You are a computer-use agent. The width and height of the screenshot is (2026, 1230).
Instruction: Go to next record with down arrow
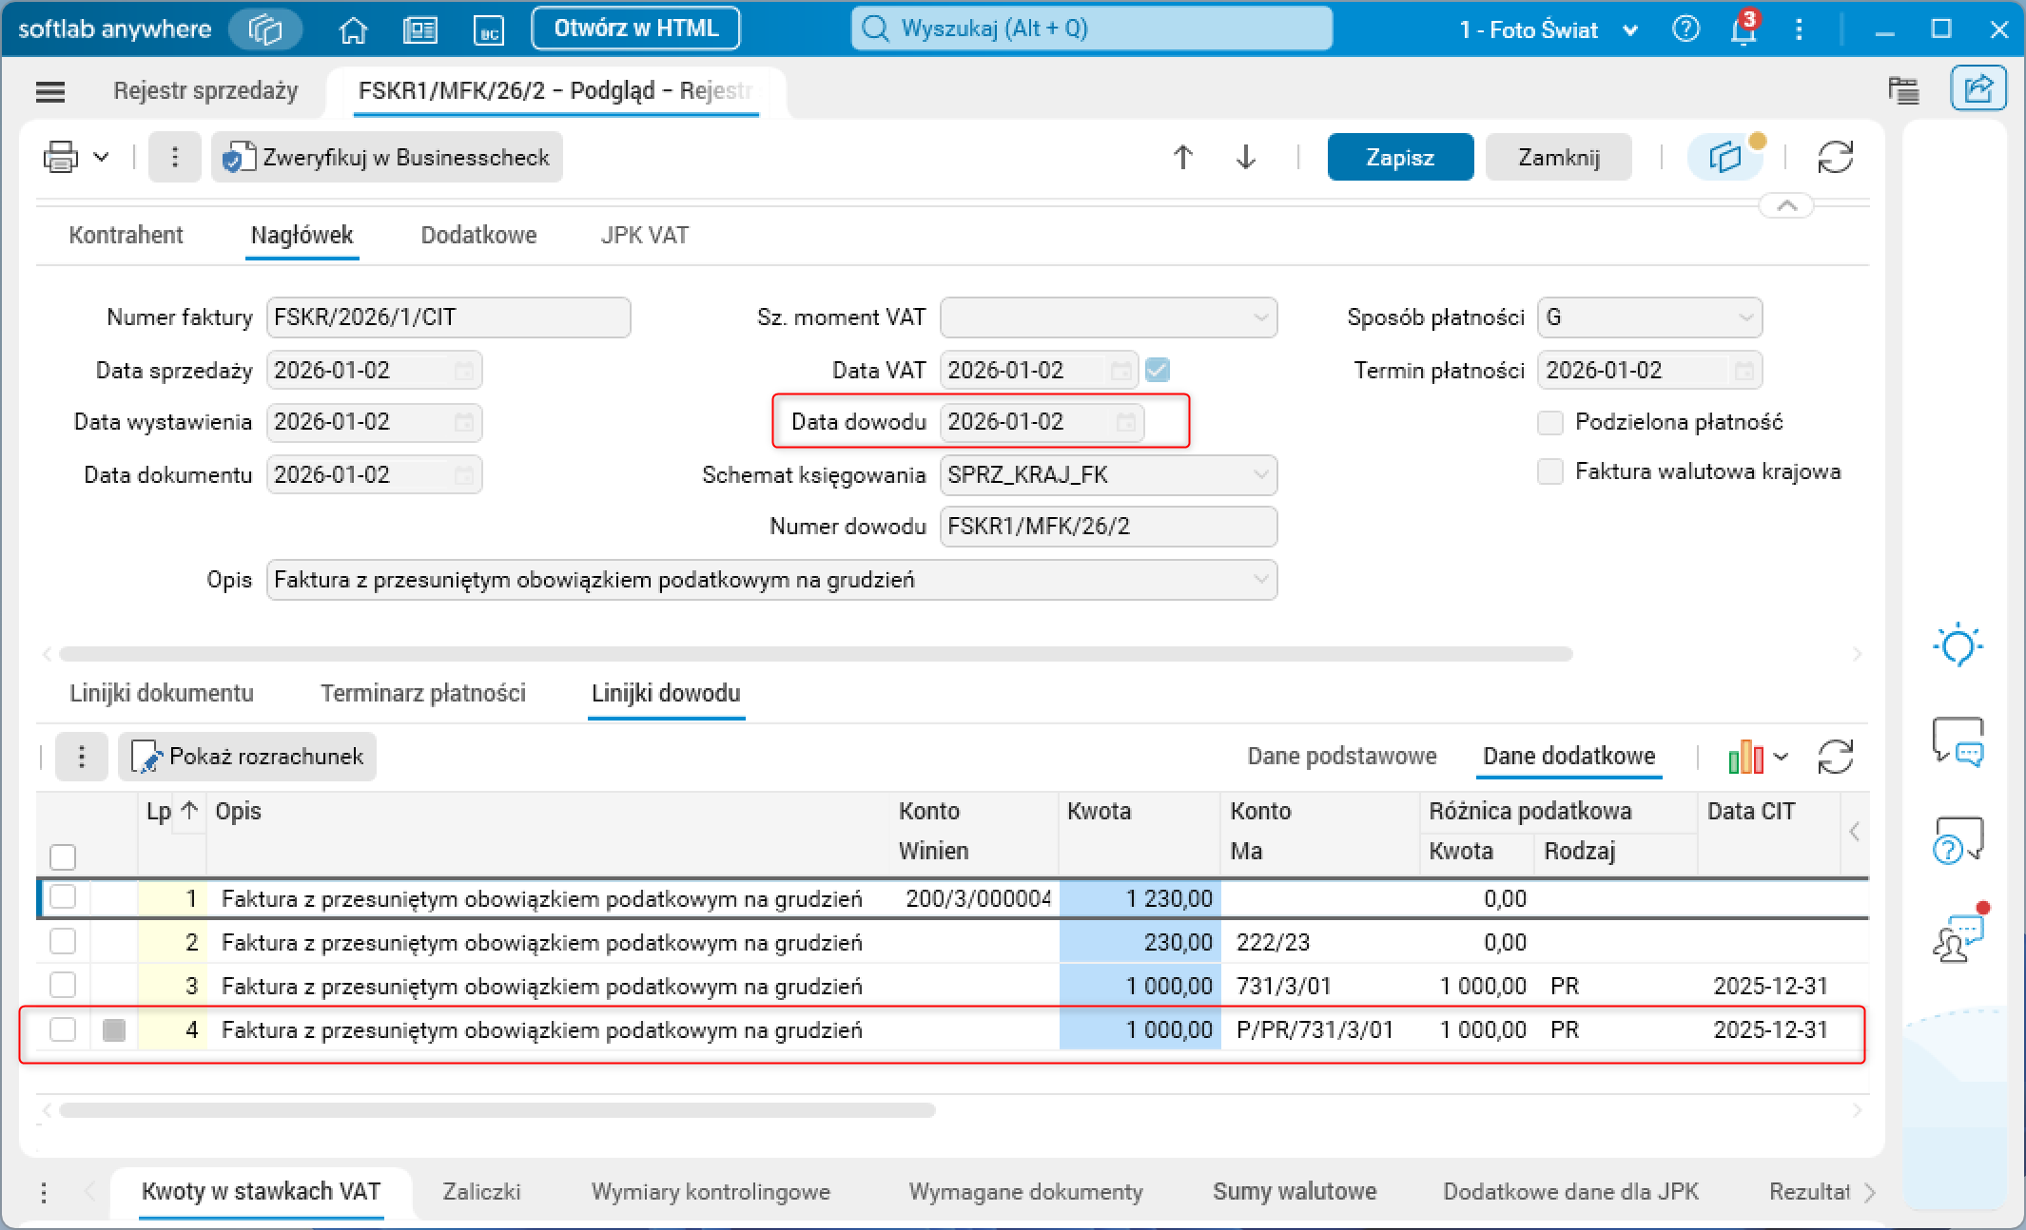coord(1245,157)
